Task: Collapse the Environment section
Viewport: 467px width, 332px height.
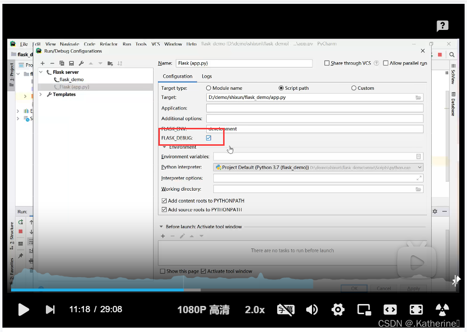Action: point(164,147)
